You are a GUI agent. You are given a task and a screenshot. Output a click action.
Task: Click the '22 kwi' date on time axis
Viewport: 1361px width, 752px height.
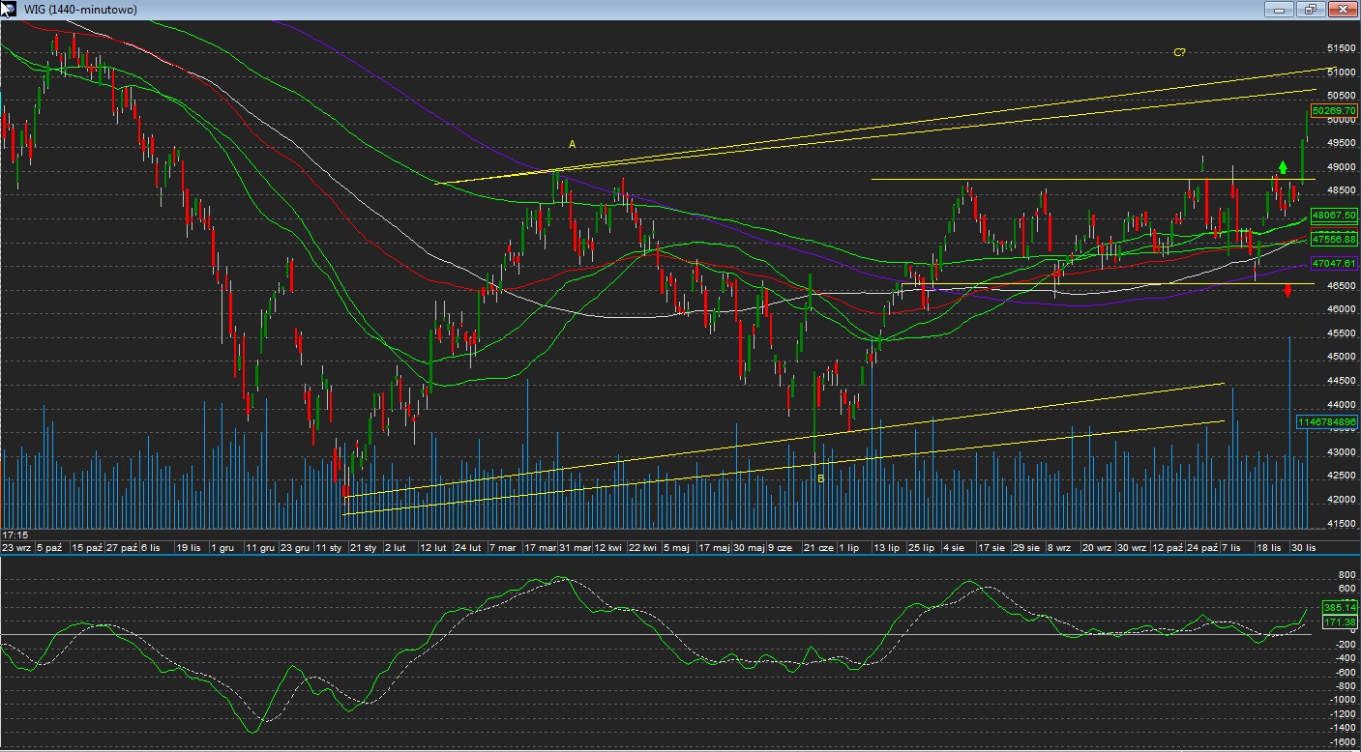[x=642, y=547]
